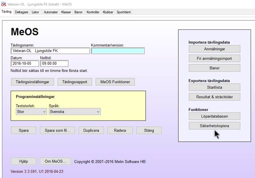Select the SportIdent tab
This screenshot has width=255, height=178.
[124, 12]
